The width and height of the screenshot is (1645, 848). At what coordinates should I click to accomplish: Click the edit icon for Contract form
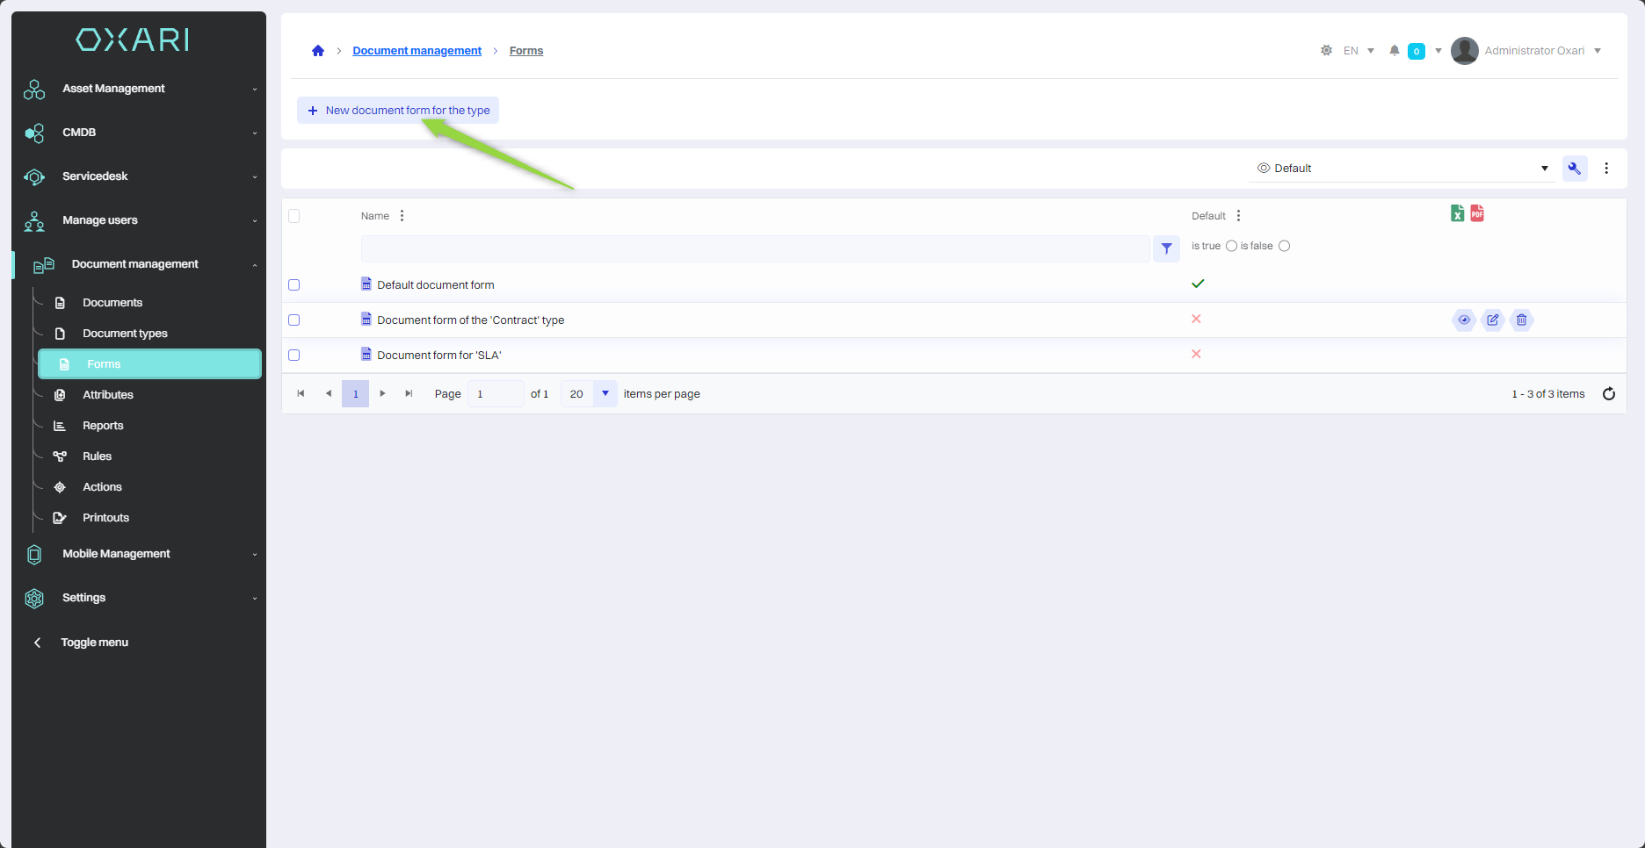(x=1493, y=320)
